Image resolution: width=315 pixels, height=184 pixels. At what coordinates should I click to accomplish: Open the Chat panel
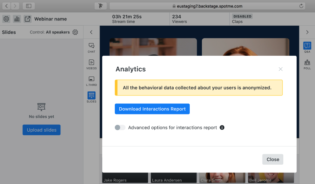pyautogui.click(x=91, y=48)
